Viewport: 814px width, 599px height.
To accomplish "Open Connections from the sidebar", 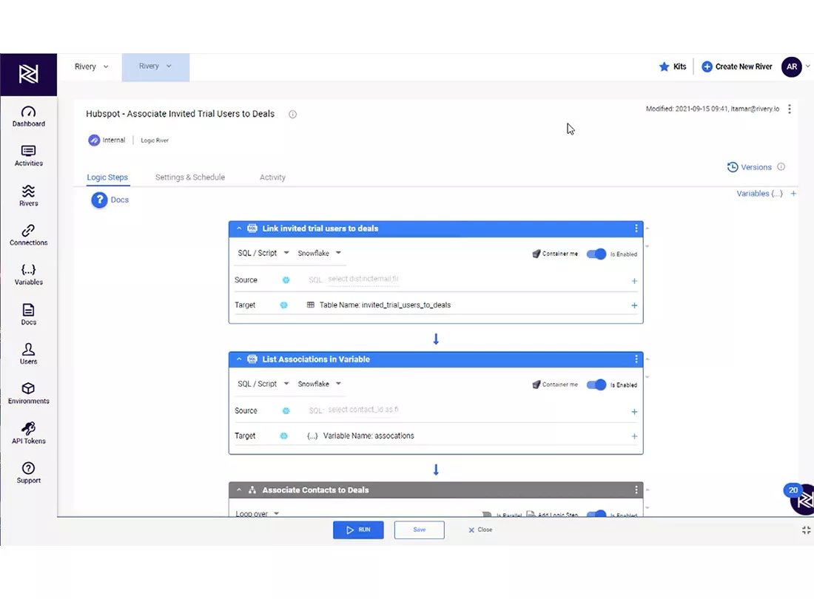I will coord(29,235).
